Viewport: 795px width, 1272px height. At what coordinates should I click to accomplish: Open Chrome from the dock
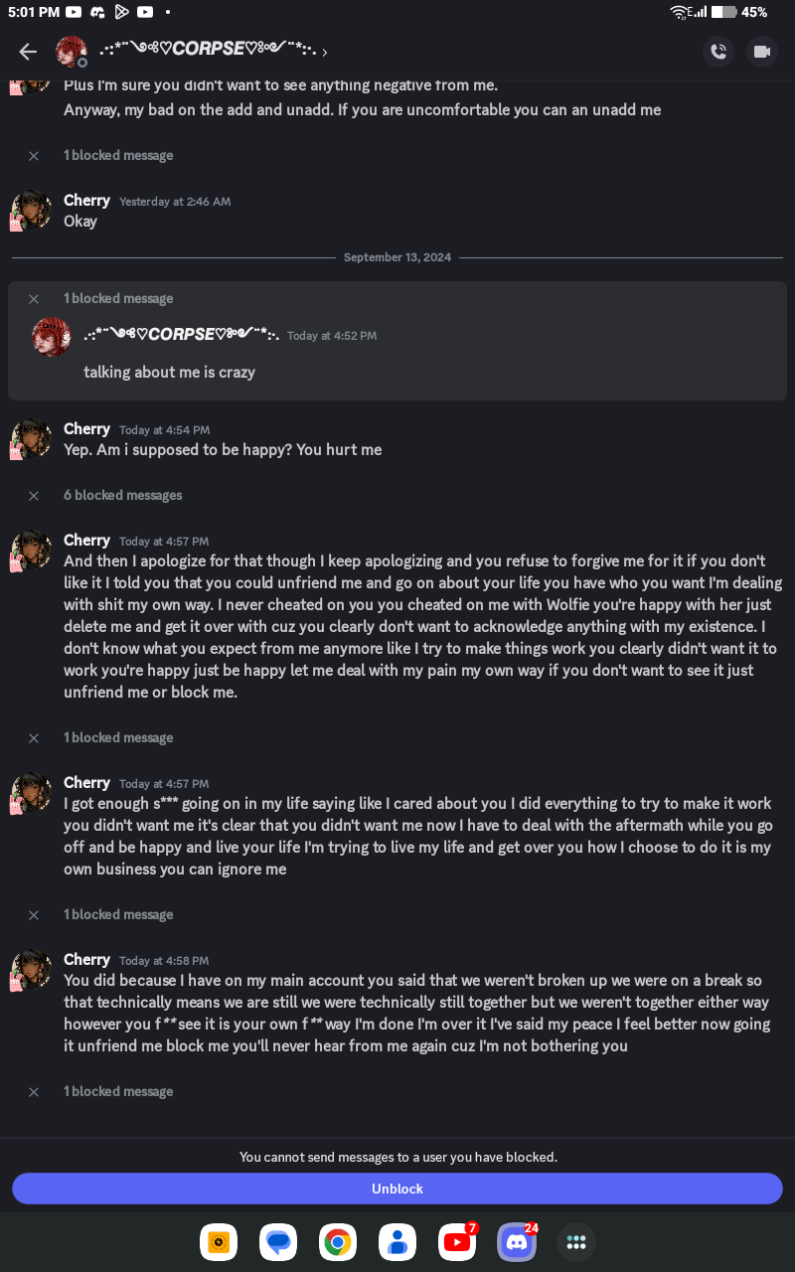point(338,1242)
